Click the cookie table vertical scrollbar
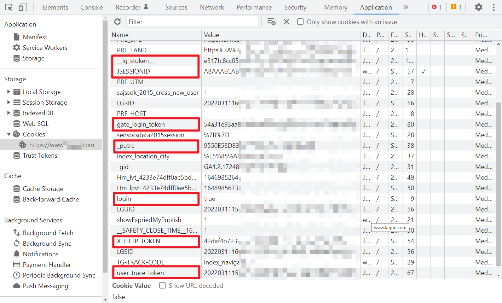 (499, 184)
